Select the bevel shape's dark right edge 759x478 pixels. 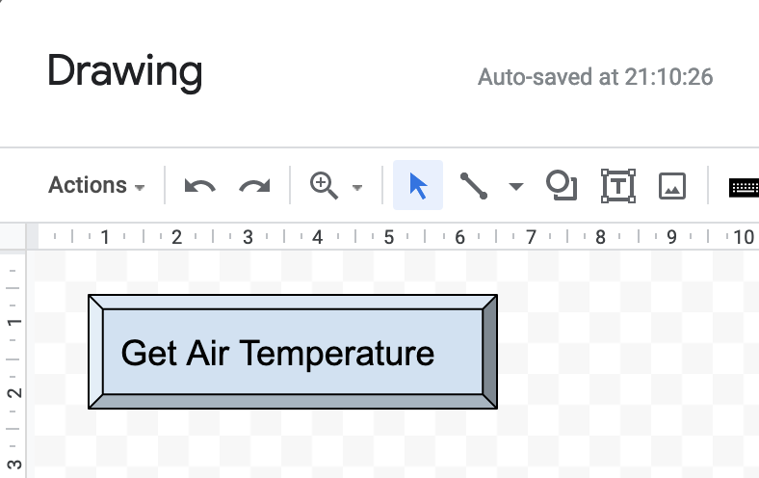tap(490, 352)
